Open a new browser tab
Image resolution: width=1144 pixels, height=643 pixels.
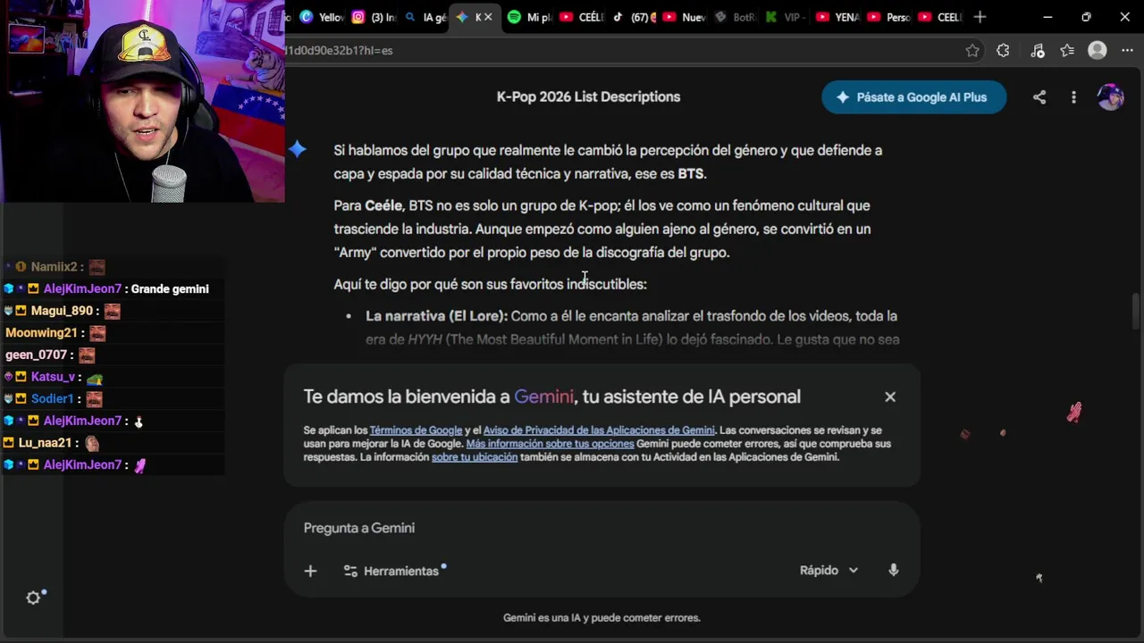980,17
